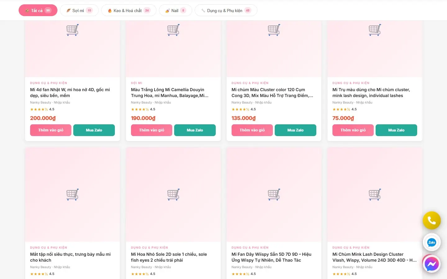Buy Mi Trụ màu product via Zalo
Image resolution: width=447 pixels, height=279 pixels.
396,130
